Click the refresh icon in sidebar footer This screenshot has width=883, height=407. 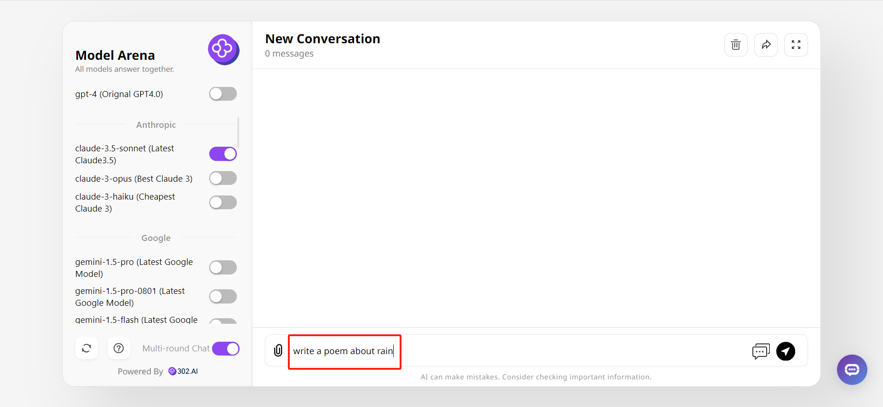[86, 348]
